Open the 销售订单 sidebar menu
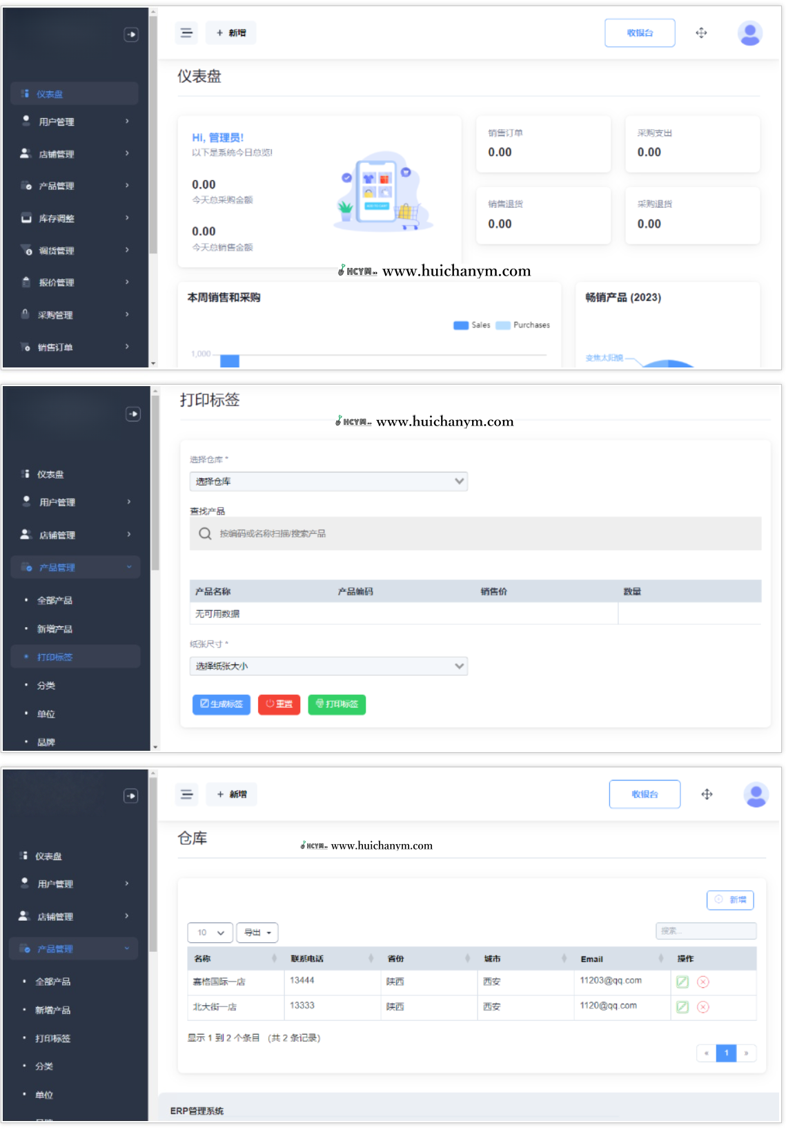Screen dimensions: 786x1130 [x=55, y=347]
